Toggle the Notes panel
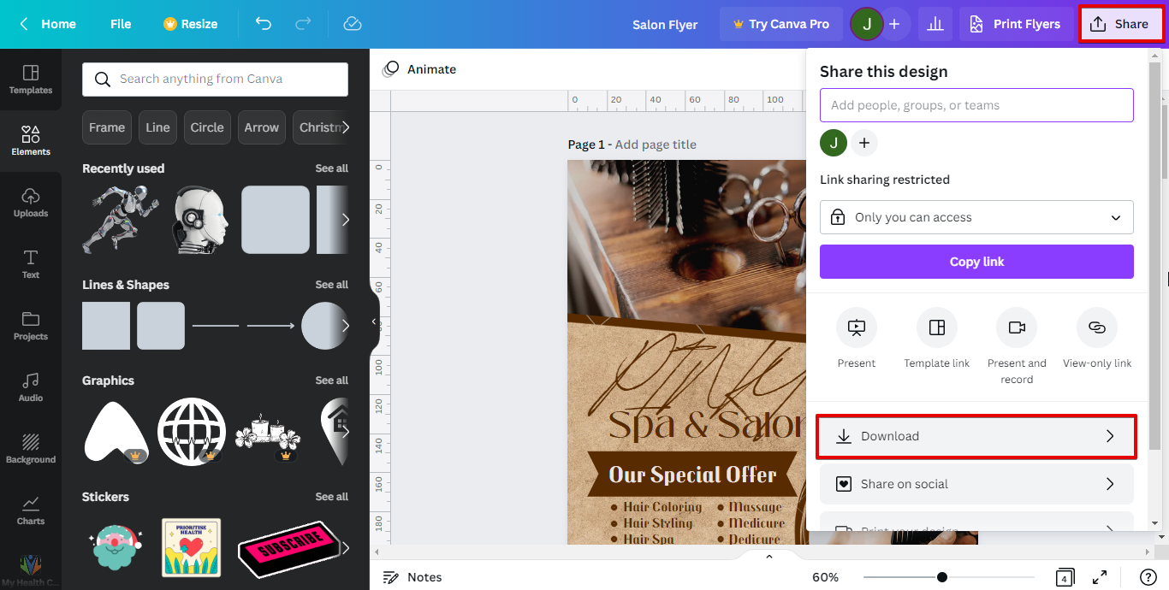The image size is (1169, 590). 412,577
